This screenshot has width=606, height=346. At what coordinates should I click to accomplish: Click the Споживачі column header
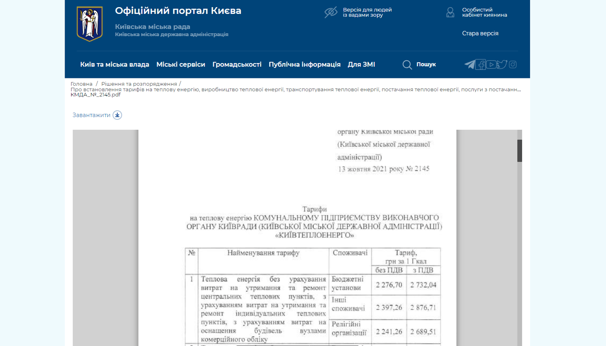[x=350, y=253]
